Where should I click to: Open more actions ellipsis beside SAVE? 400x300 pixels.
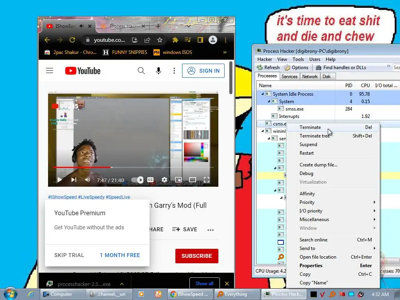(x=211, y=230)
